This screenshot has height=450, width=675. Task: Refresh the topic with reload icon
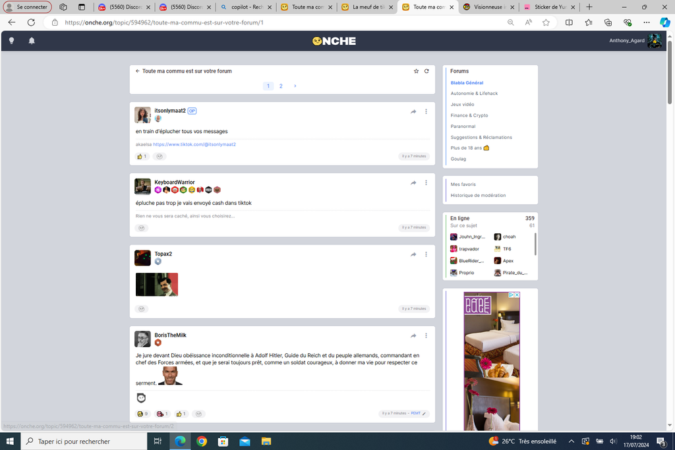pyautogui.click(x=426, y=71)
